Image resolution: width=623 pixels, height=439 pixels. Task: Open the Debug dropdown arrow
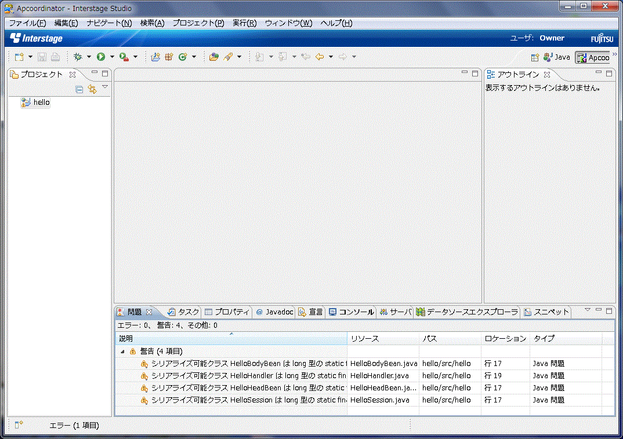tap(89, 57)
